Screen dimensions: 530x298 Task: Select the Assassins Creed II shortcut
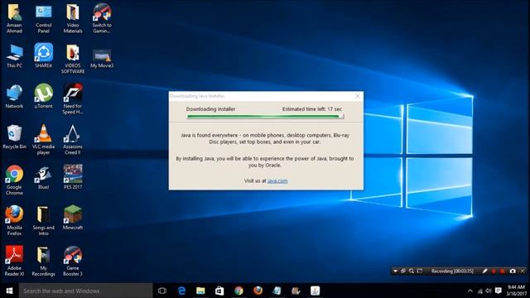click(73, 140)
